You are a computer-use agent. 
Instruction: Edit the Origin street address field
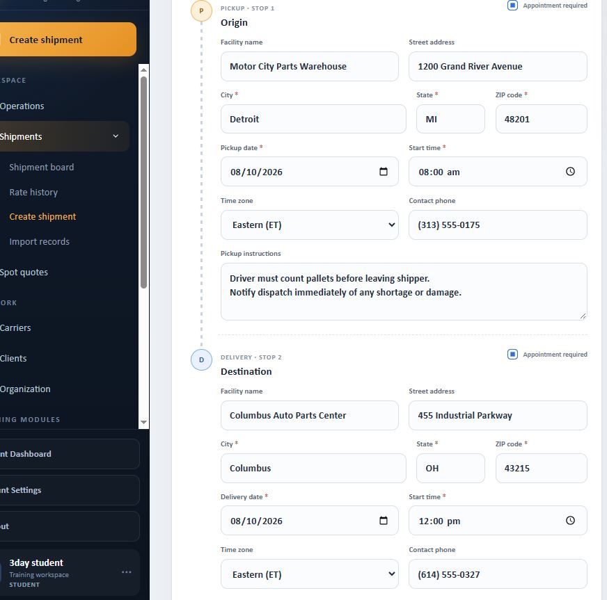(x=498, y=67)
